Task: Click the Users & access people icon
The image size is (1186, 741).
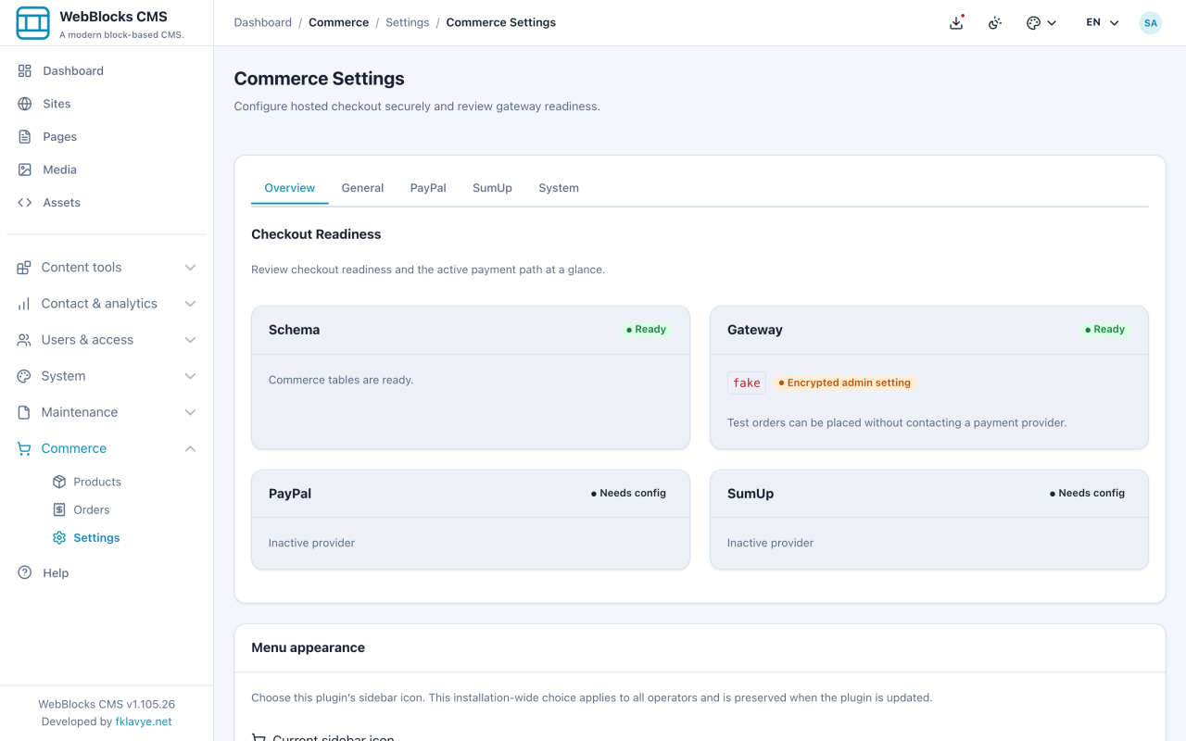Action: coord(24,340)
